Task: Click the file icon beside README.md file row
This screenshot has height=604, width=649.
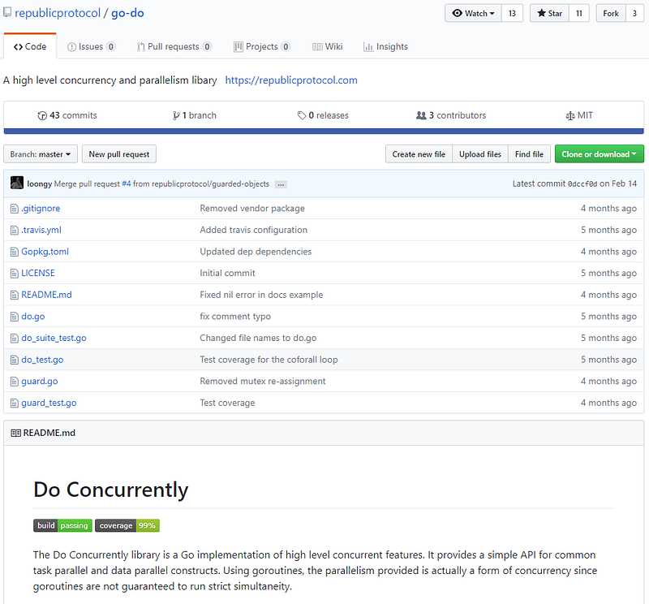Action: 15,295
